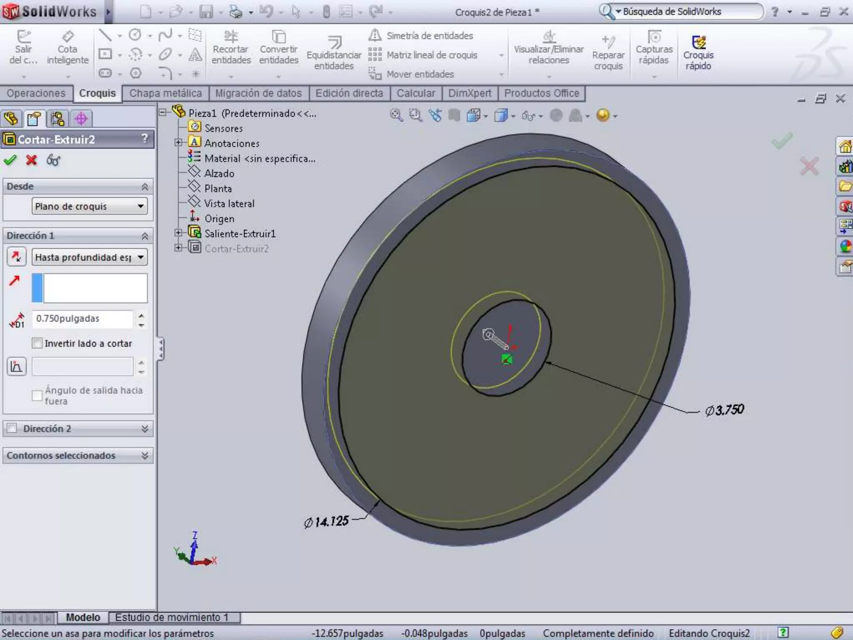
Task: Enable Dirección 2 checkbox
Action: [x=12, y=428]
